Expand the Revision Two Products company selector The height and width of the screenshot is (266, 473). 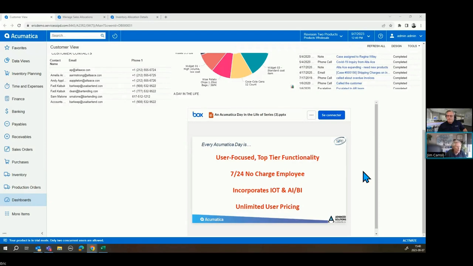click(x=323, y=36)
